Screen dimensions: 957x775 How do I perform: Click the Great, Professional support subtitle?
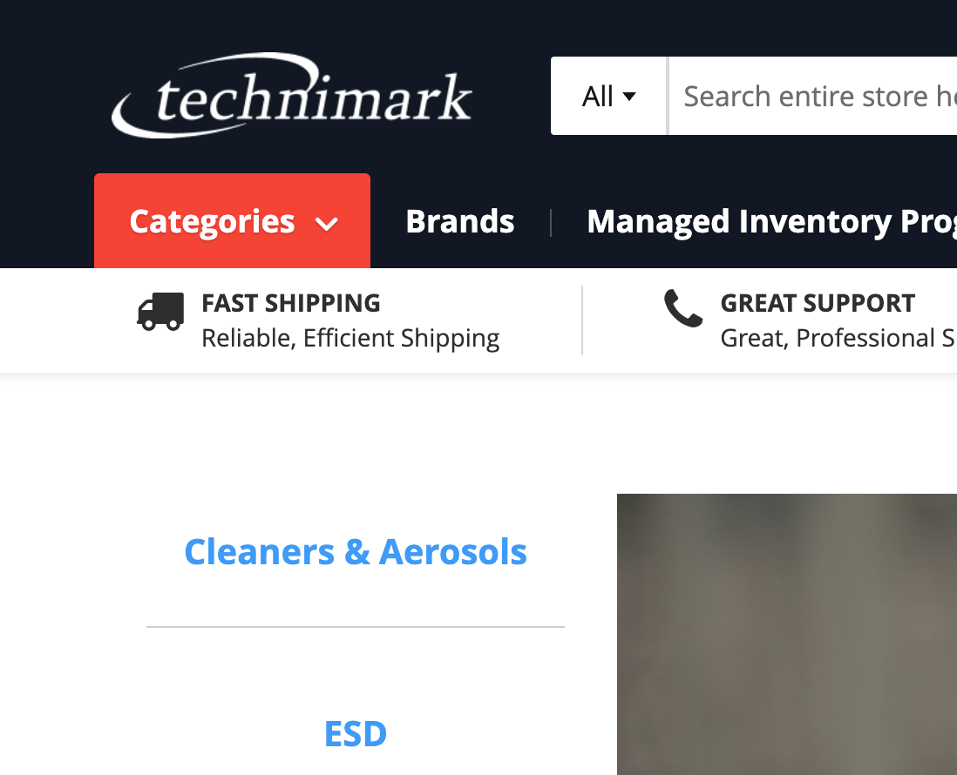pyautogui.click(x=838, y=339)
